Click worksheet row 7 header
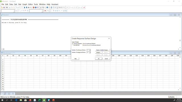This screenshot has height=102, width=182. tap(3, 72)
